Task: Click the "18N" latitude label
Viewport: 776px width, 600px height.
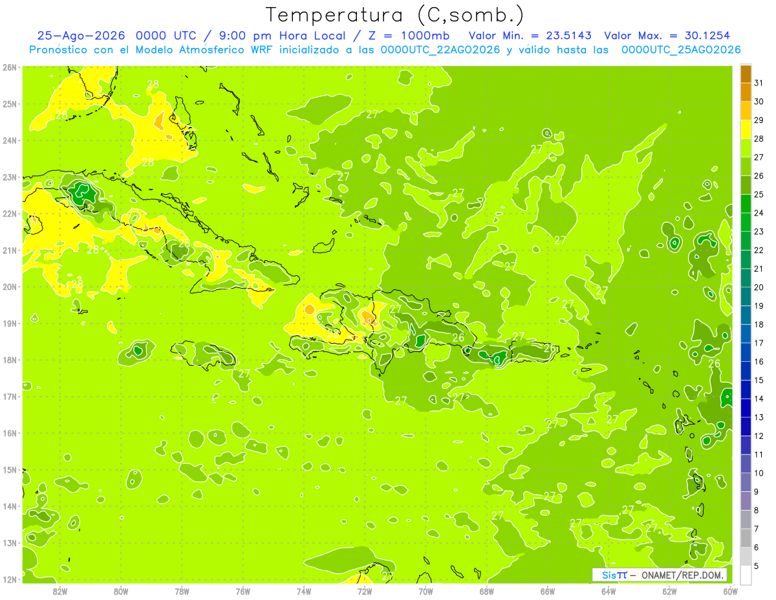Action: pyautogui.click(x=10, y=360)
